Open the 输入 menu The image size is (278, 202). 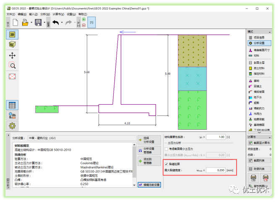[x=33, y=14]
